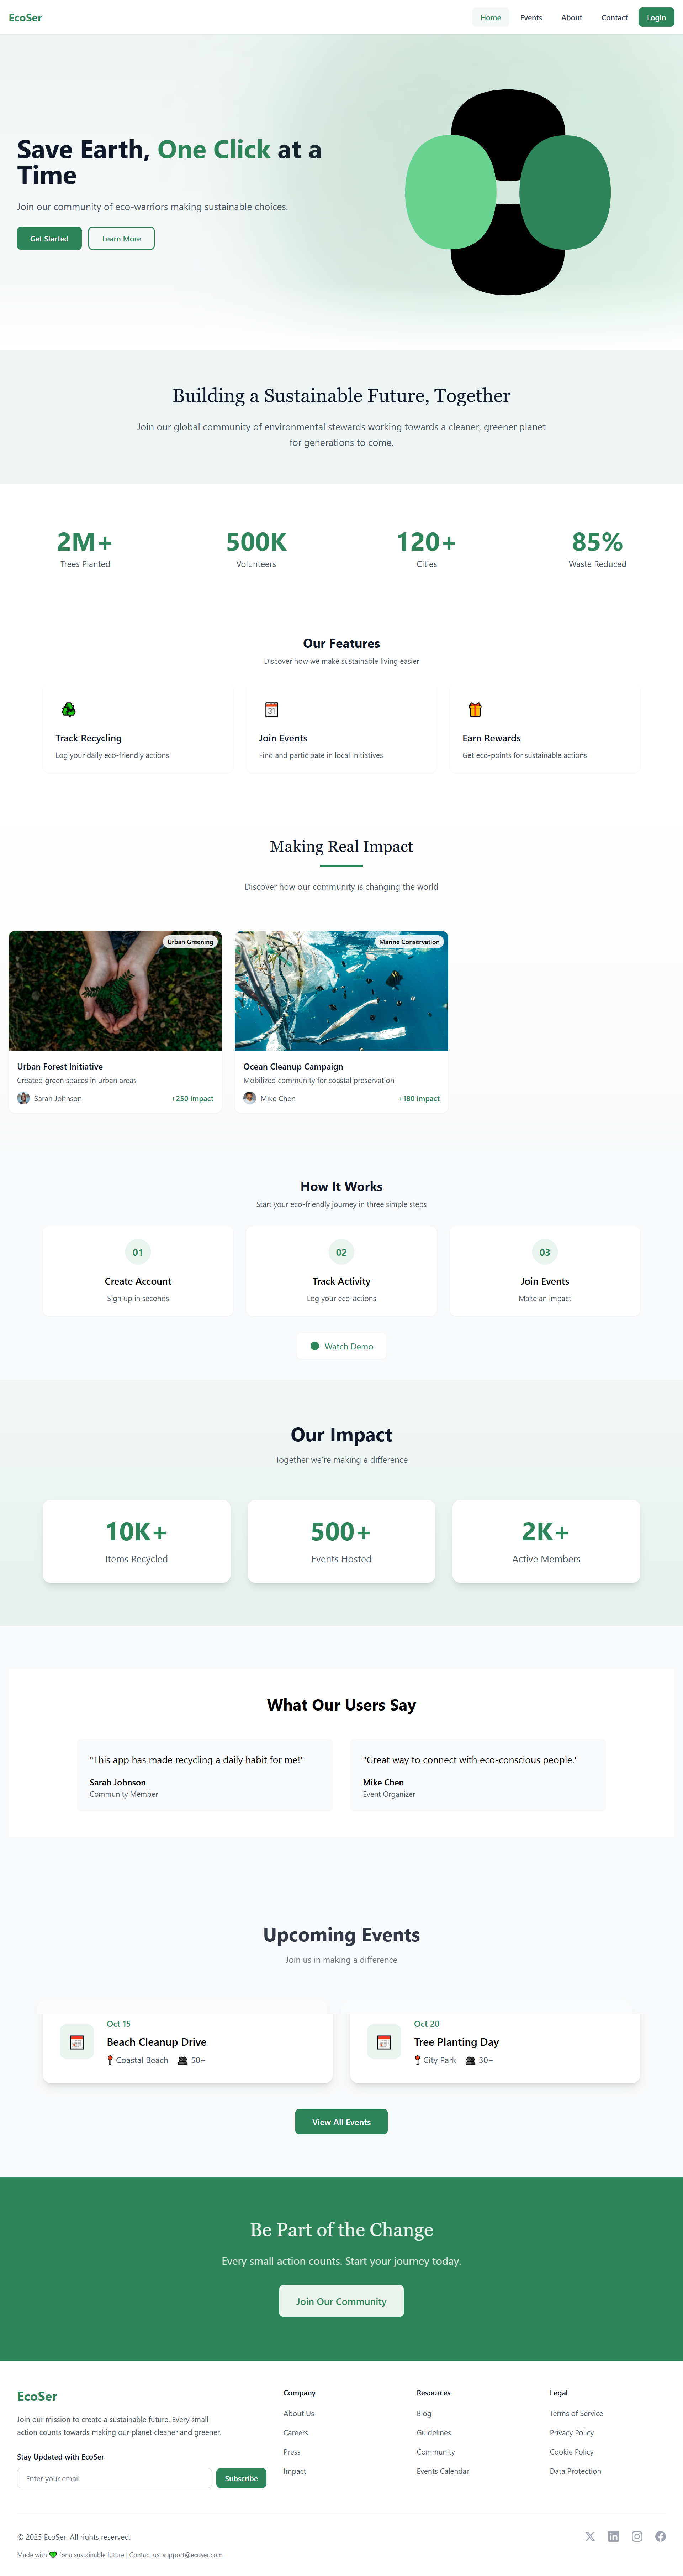Open the Facebook icon in footer
The image size is (683, 2576).
pyautogui.click(x=660, y=2536)
